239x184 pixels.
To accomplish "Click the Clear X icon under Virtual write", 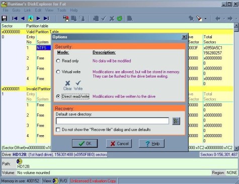I will tap(67, 83).
